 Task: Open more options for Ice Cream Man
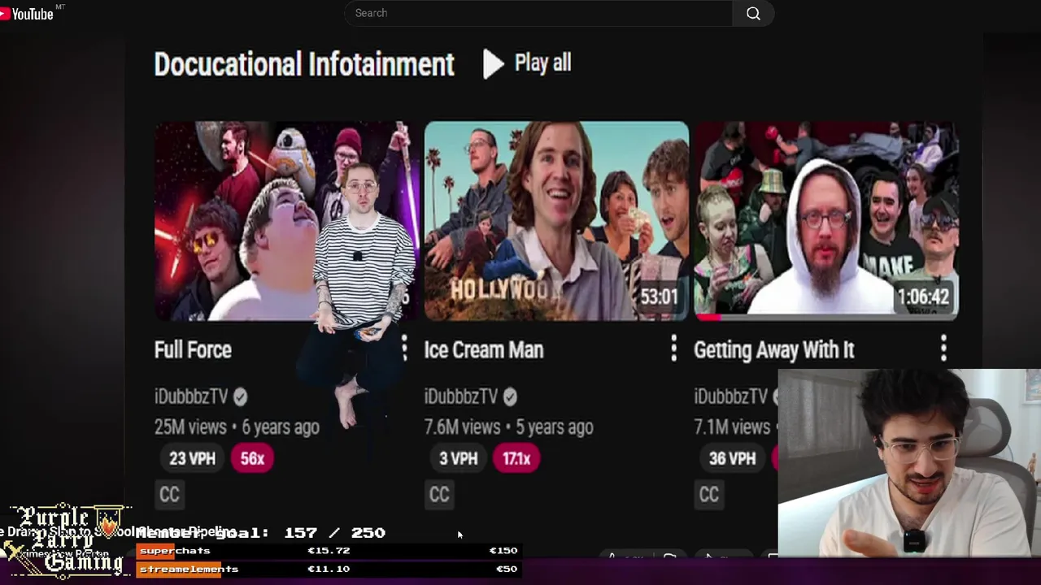[x=673, y=349]
